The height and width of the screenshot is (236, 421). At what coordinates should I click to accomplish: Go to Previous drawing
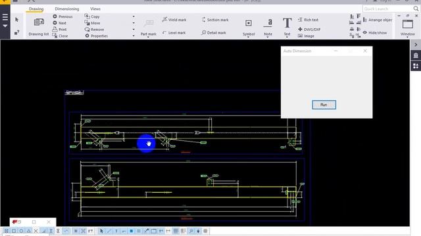tap(63, 16)
